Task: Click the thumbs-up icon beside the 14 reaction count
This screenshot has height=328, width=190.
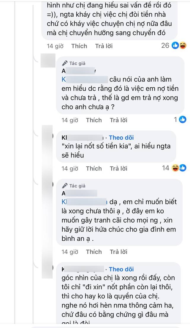Action: pos(182,168)
